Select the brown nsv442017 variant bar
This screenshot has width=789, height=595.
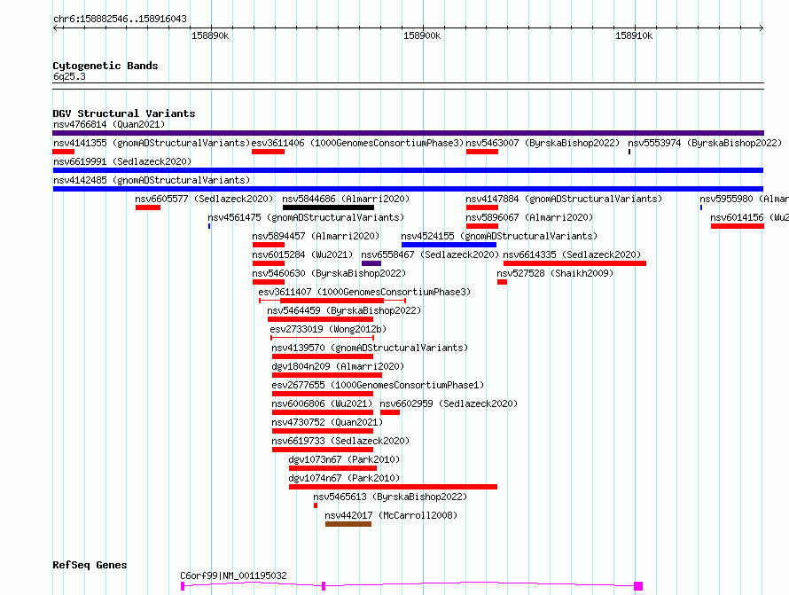click(x=348, y=524)
